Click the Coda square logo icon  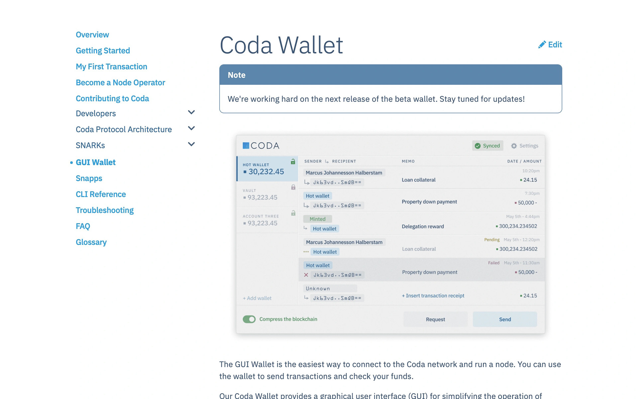[x=246, y=146]
